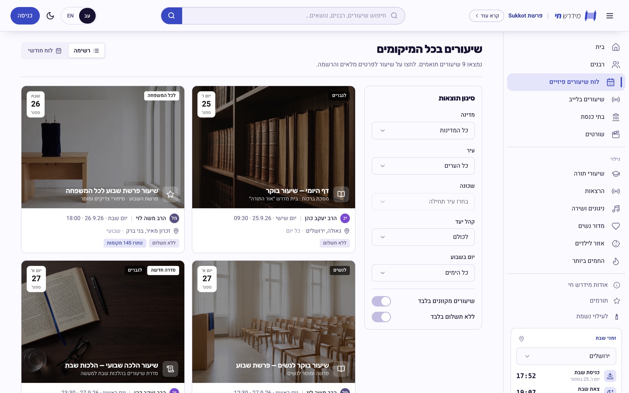Open synagogues (בתי כנסת) icon

(x=616, y=117)
